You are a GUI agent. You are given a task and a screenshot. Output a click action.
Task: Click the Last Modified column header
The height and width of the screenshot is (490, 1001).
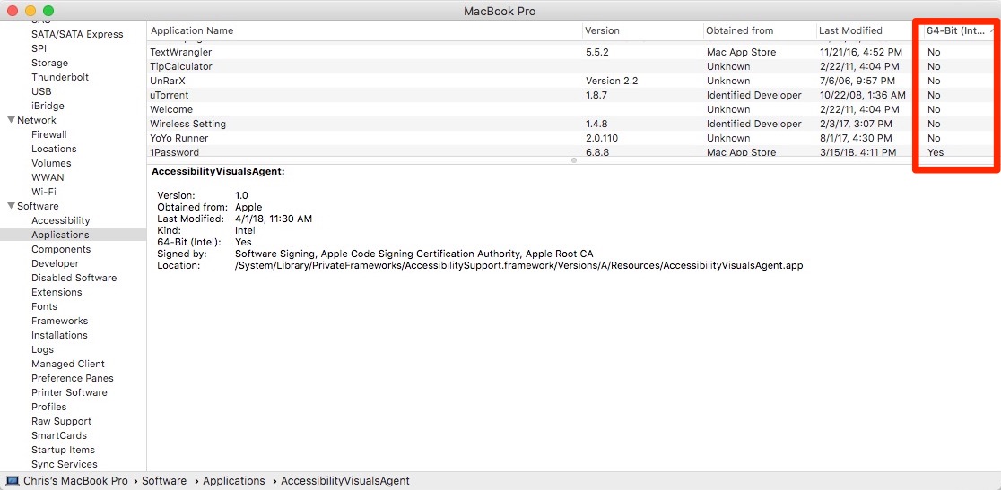(x=850, y=30)
